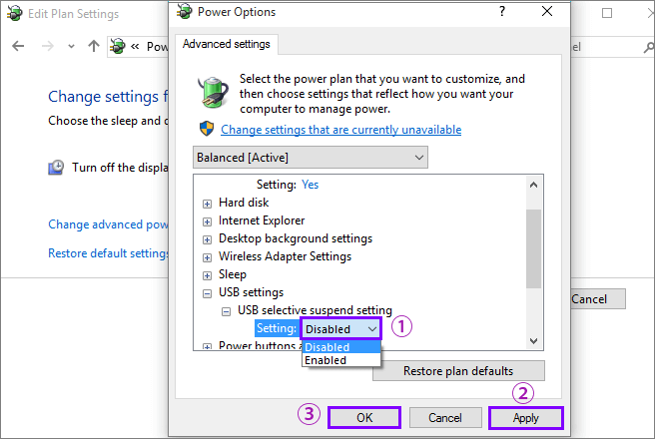Image resolution: width=655 pixels, height=439 pixels.
Task: Click the shield icon beside unavailable settings link
Action: [207, 130]
